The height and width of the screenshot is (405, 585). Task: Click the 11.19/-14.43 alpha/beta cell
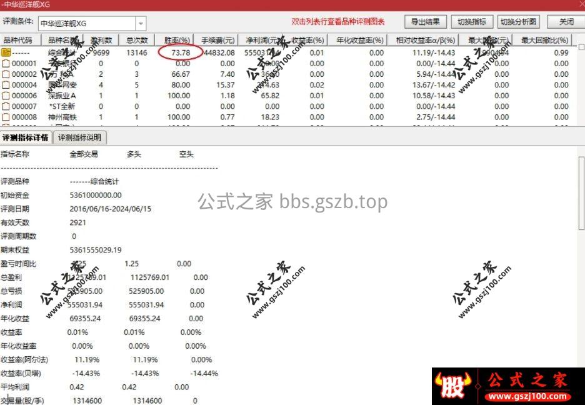pyautogui.click(x=434, y=52)
